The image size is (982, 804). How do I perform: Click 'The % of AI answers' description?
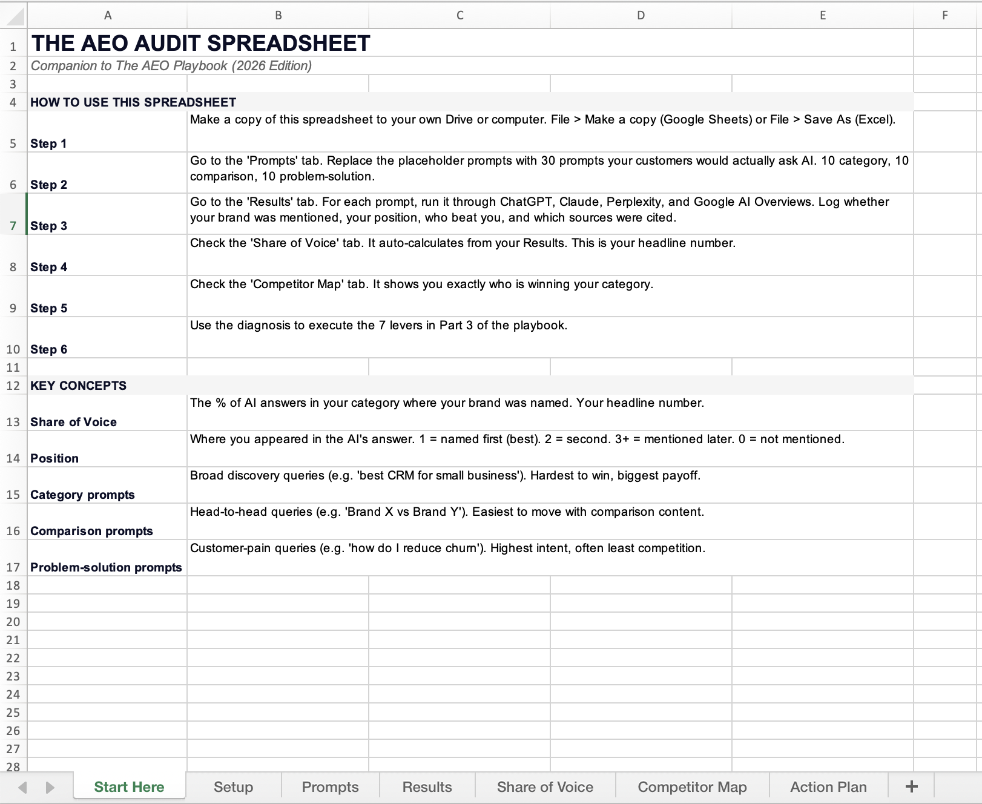coord(447,403)
